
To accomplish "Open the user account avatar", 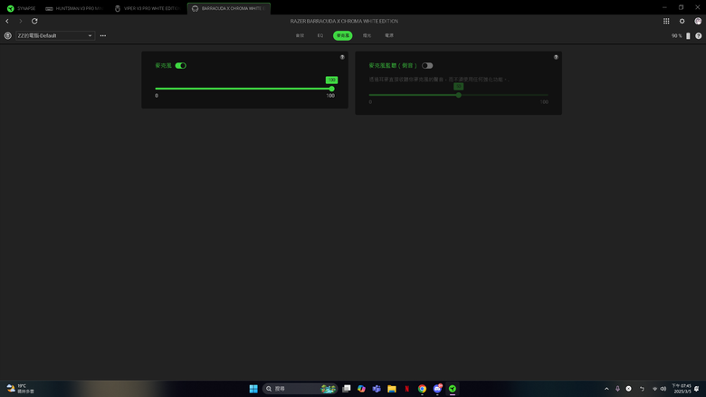I will tap(698, 21).
